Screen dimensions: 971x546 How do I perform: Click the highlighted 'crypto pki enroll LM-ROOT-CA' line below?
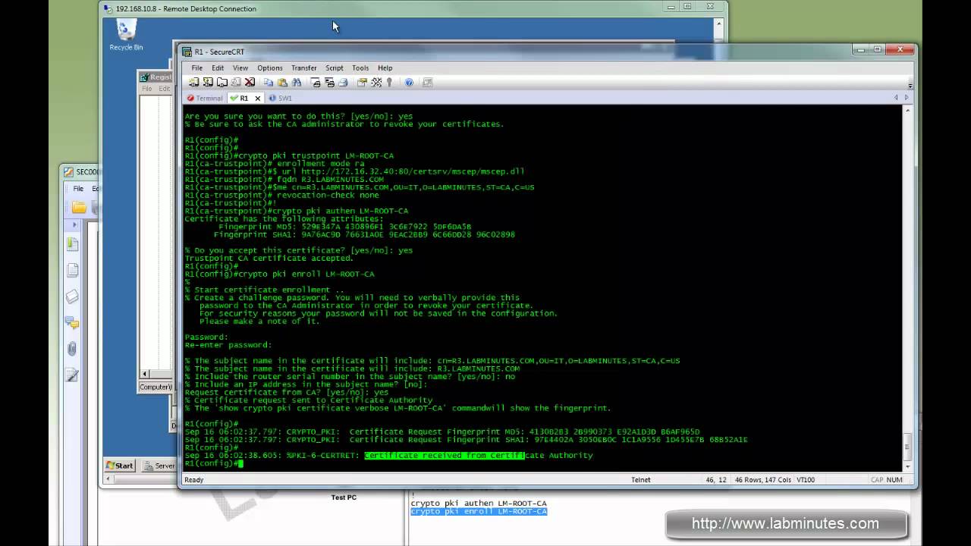479,512
